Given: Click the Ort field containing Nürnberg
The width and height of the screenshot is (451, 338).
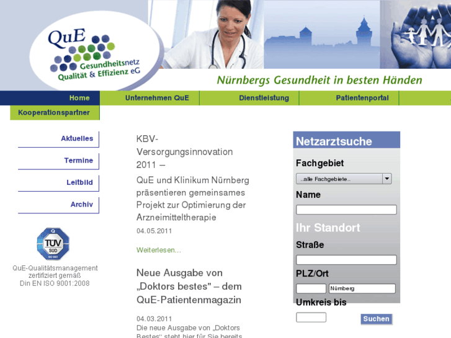Looking at the screenshot, I should pos(362,288).
